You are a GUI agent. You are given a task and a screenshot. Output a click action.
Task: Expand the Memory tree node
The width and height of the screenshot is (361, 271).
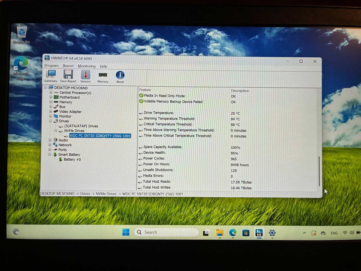51,101
